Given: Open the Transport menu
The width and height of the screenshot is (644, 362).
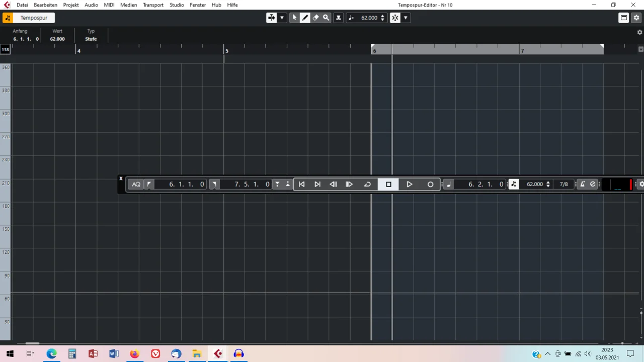Looking at the screenshot, I should tap(153, 5).
